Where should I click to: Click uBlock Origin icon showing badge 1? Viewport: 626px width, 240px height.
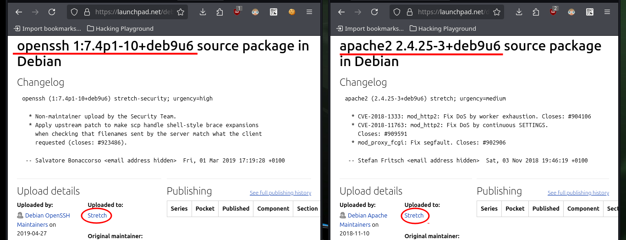click(x=237, y=11)
